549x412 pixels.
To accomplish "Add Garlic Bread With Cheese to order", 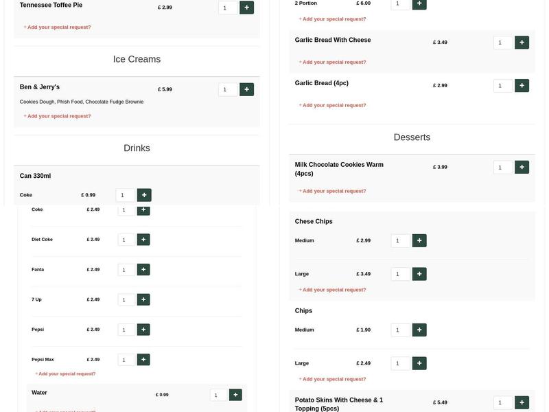I will pos(522,43).
